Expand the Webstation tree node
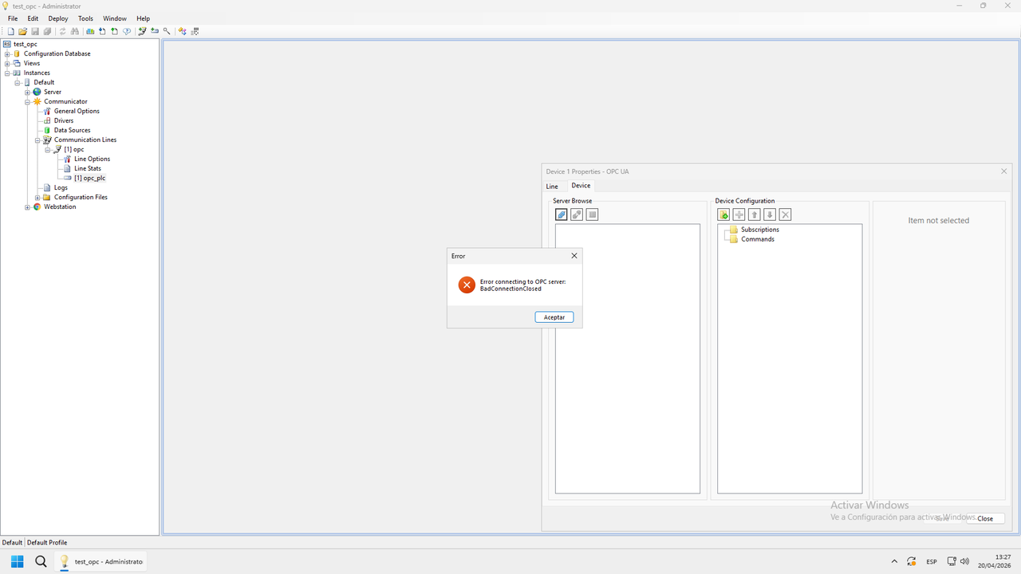Image resolution: width=1021 pixels, height=574 pixels. click(27, 206)
